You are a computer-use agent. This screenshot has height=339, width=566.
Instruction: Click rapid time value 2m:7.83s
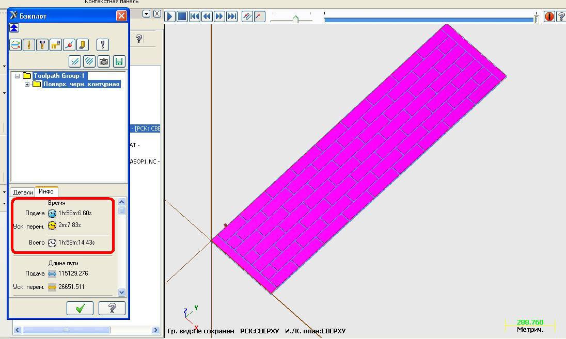tap(70, 225)
